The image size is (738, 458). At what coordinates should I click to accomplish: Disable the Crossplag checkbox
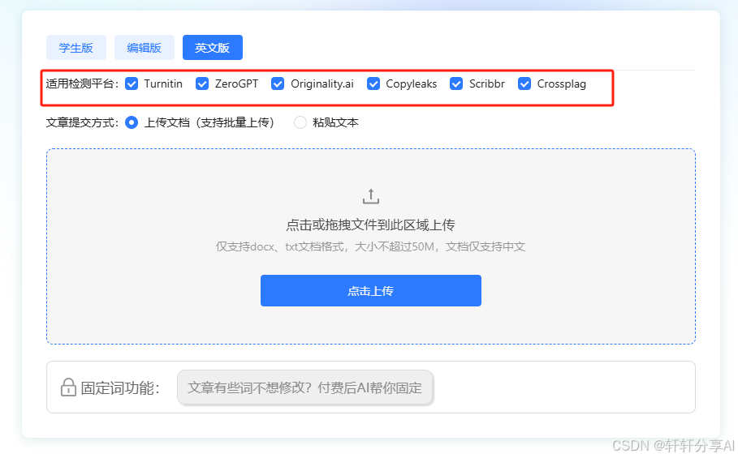coord(524,84)
